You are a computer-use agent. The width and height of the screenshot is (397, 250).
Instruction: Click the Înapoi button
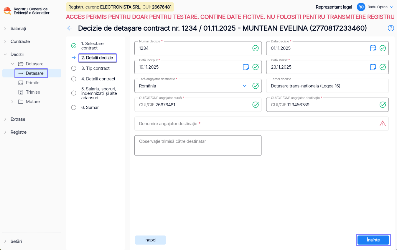click(x=150, y=240)
